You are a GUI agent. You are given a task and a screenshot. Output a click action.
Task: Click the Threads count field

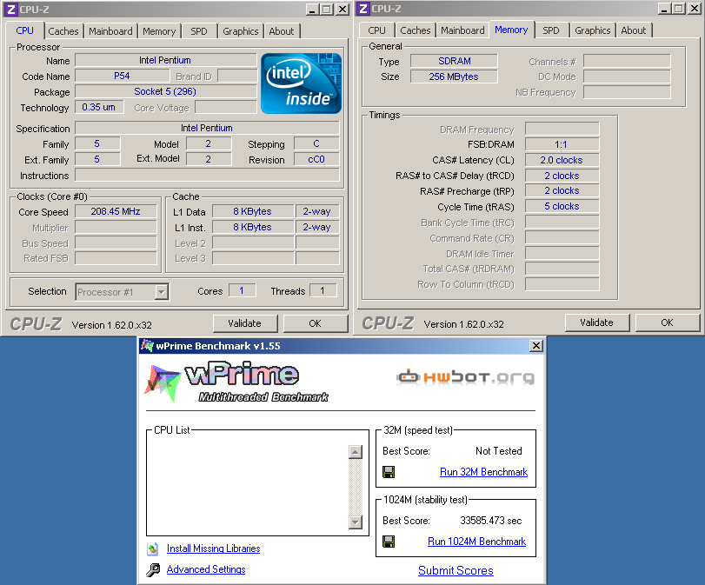pos(323,291)
